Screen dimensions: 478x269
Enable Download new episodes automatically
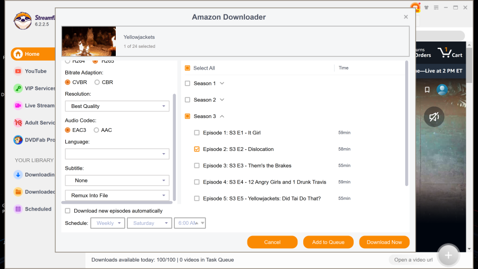[67, 211]
